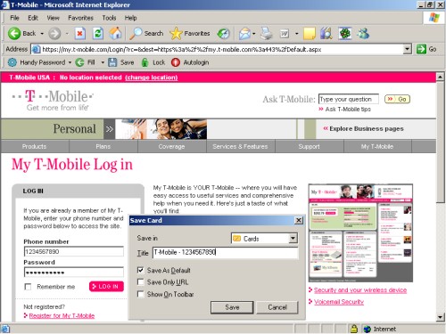The height and width of the screenshot is (334, 446).
Task: Click Save button in Save Card dialog
Action: point(232,307)
